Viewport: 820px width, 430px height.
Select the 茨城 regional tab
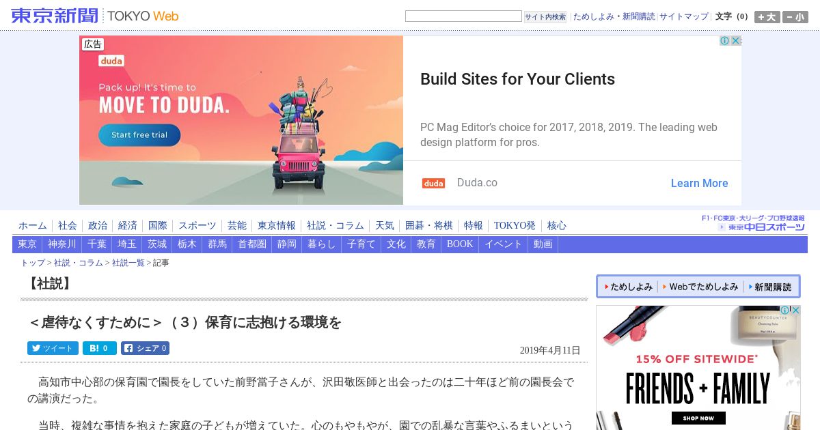[x=157, y=244]
